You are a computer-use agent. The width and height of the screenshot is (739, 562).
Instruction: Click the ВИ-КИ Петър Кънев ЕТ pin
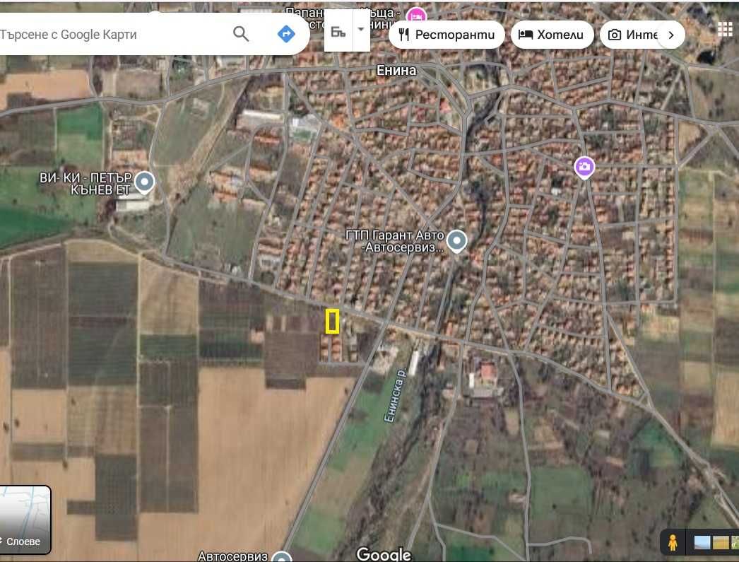click(x=145, y=182)
